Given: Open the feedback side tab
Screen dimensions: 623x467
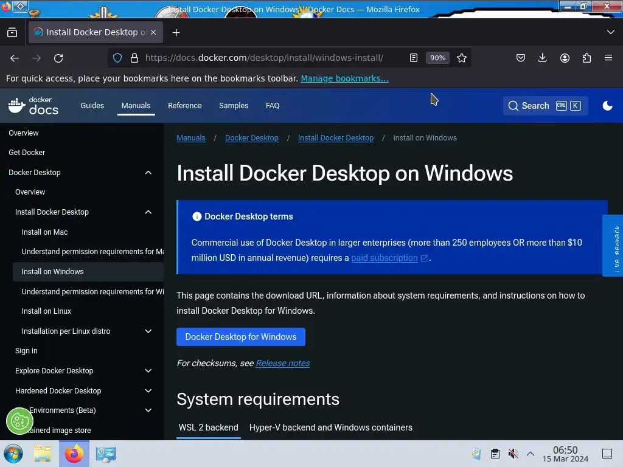Looking at the screenshot, I should pyautogui.click(x=613, y=246).
